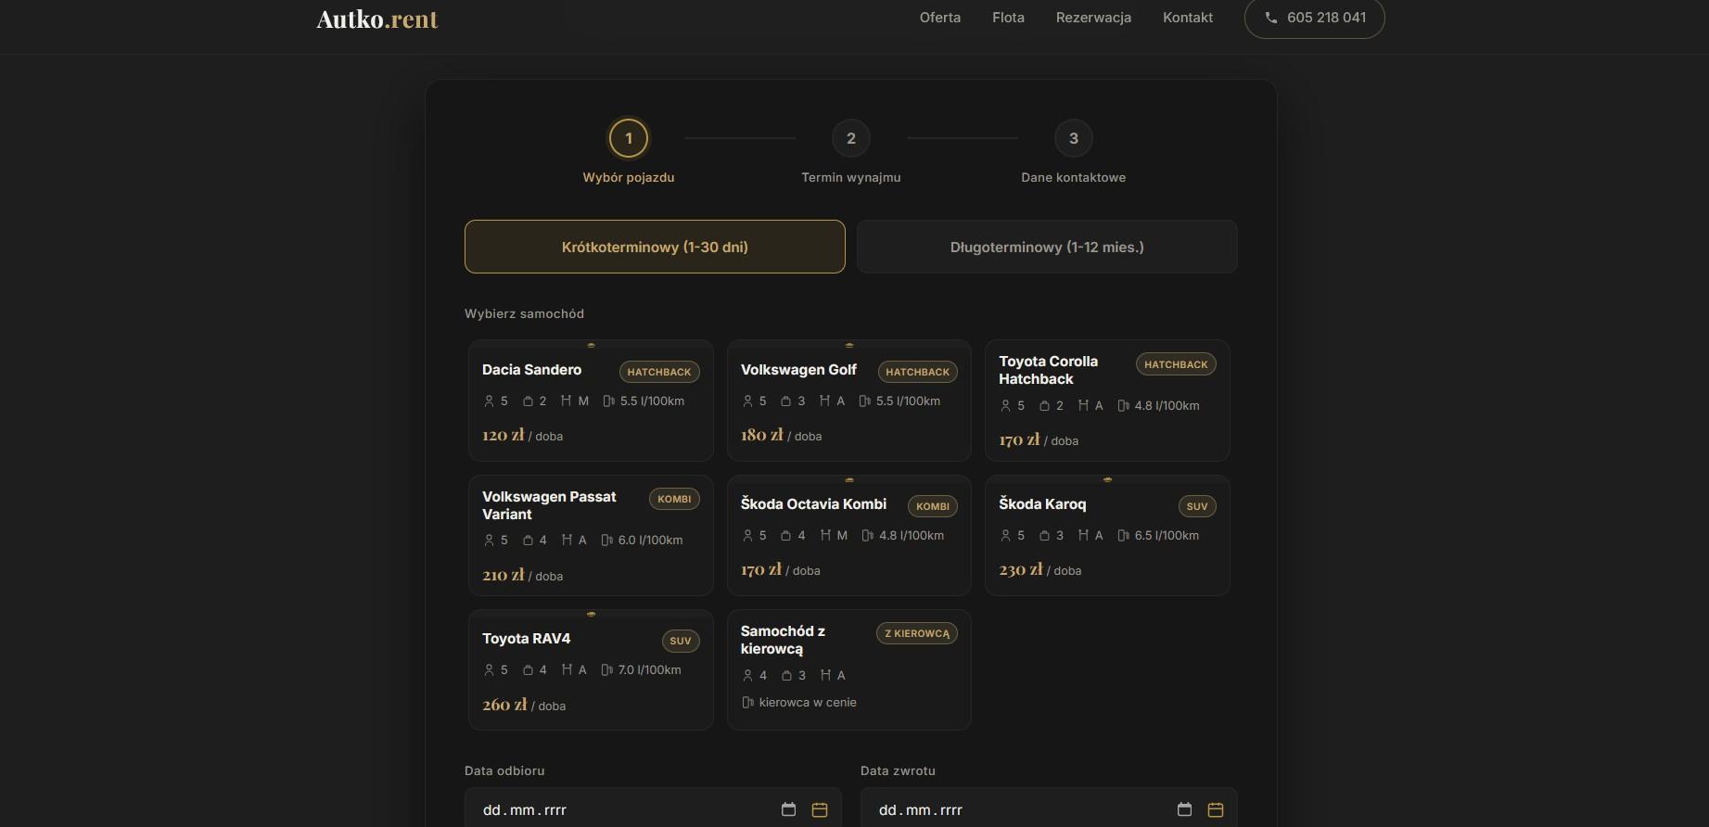Focus the Data zwrotu date field
Screen dimensions: 1709x827
click(x=1049, y=808)
